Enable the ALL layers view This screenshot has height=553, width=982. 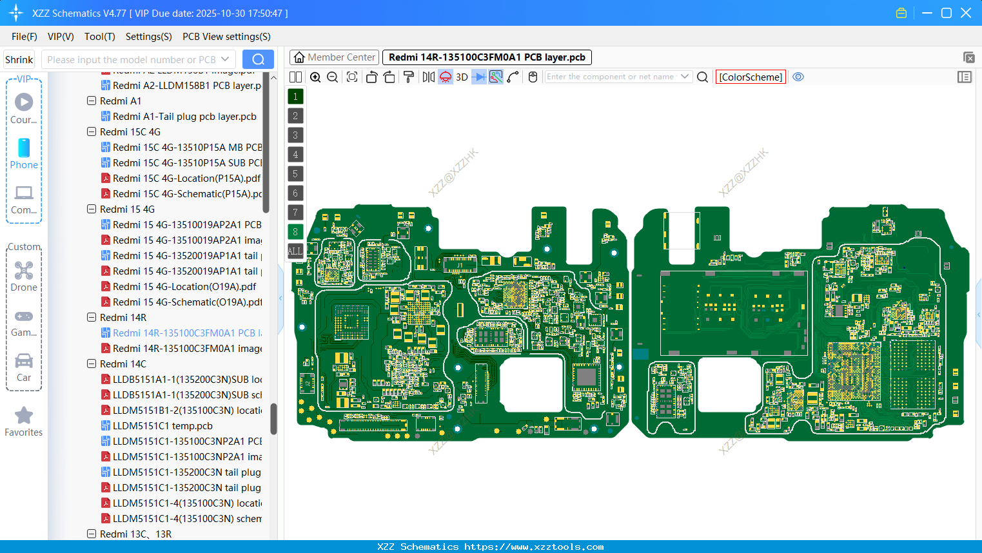click(295, 251)
